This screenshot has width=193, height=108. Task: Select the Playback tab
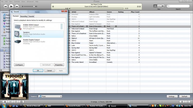pos(16,16)
